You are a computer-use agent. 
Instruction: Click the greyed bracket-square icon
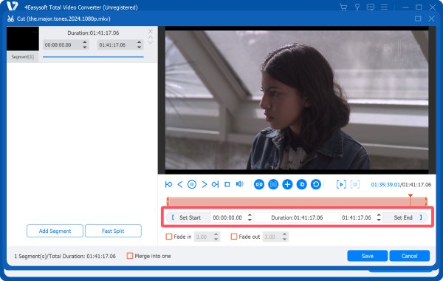click(x=355, y=185)
